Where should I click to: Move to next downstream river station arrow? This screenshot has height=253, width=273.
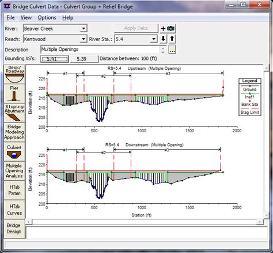click(163, 39)
